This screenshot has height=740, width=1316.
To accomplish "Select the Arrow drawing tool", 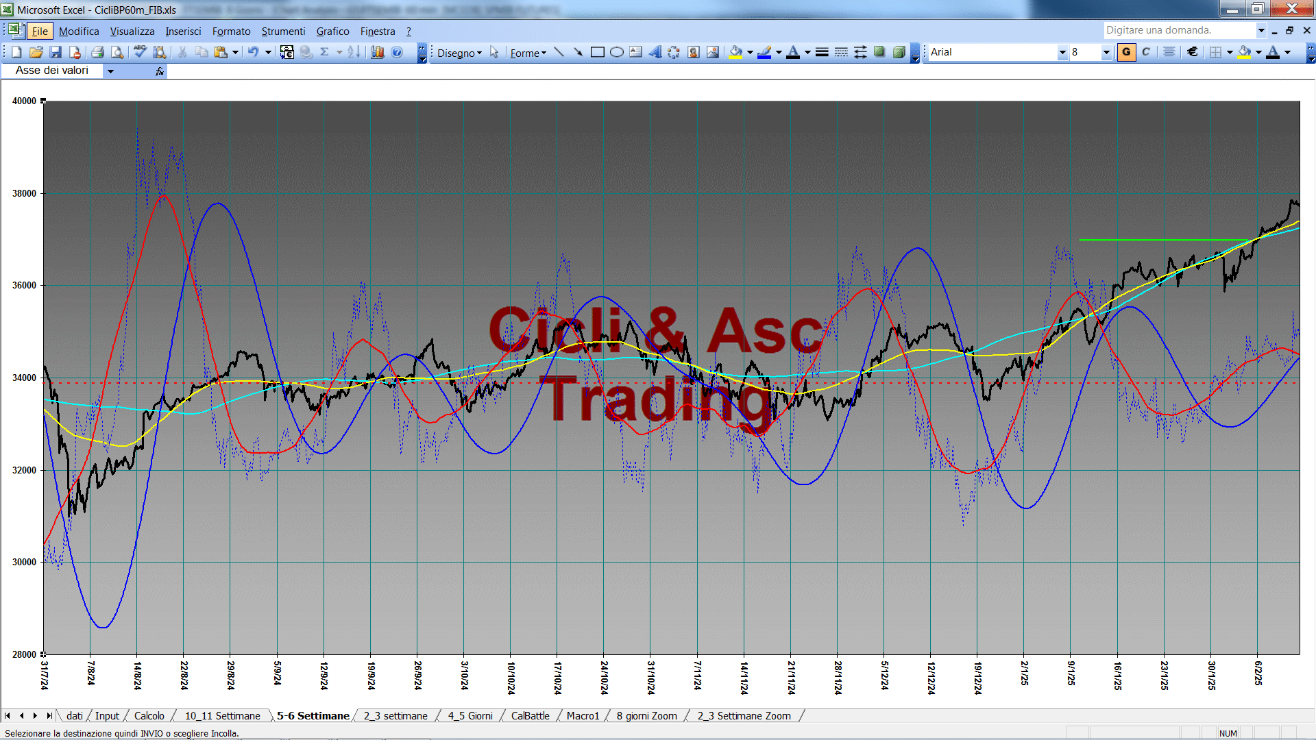I will [578, 52].
